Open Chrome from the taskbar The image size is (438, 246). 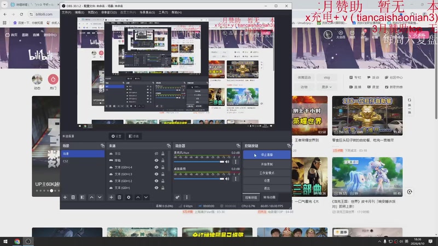(x=17, y=241)
